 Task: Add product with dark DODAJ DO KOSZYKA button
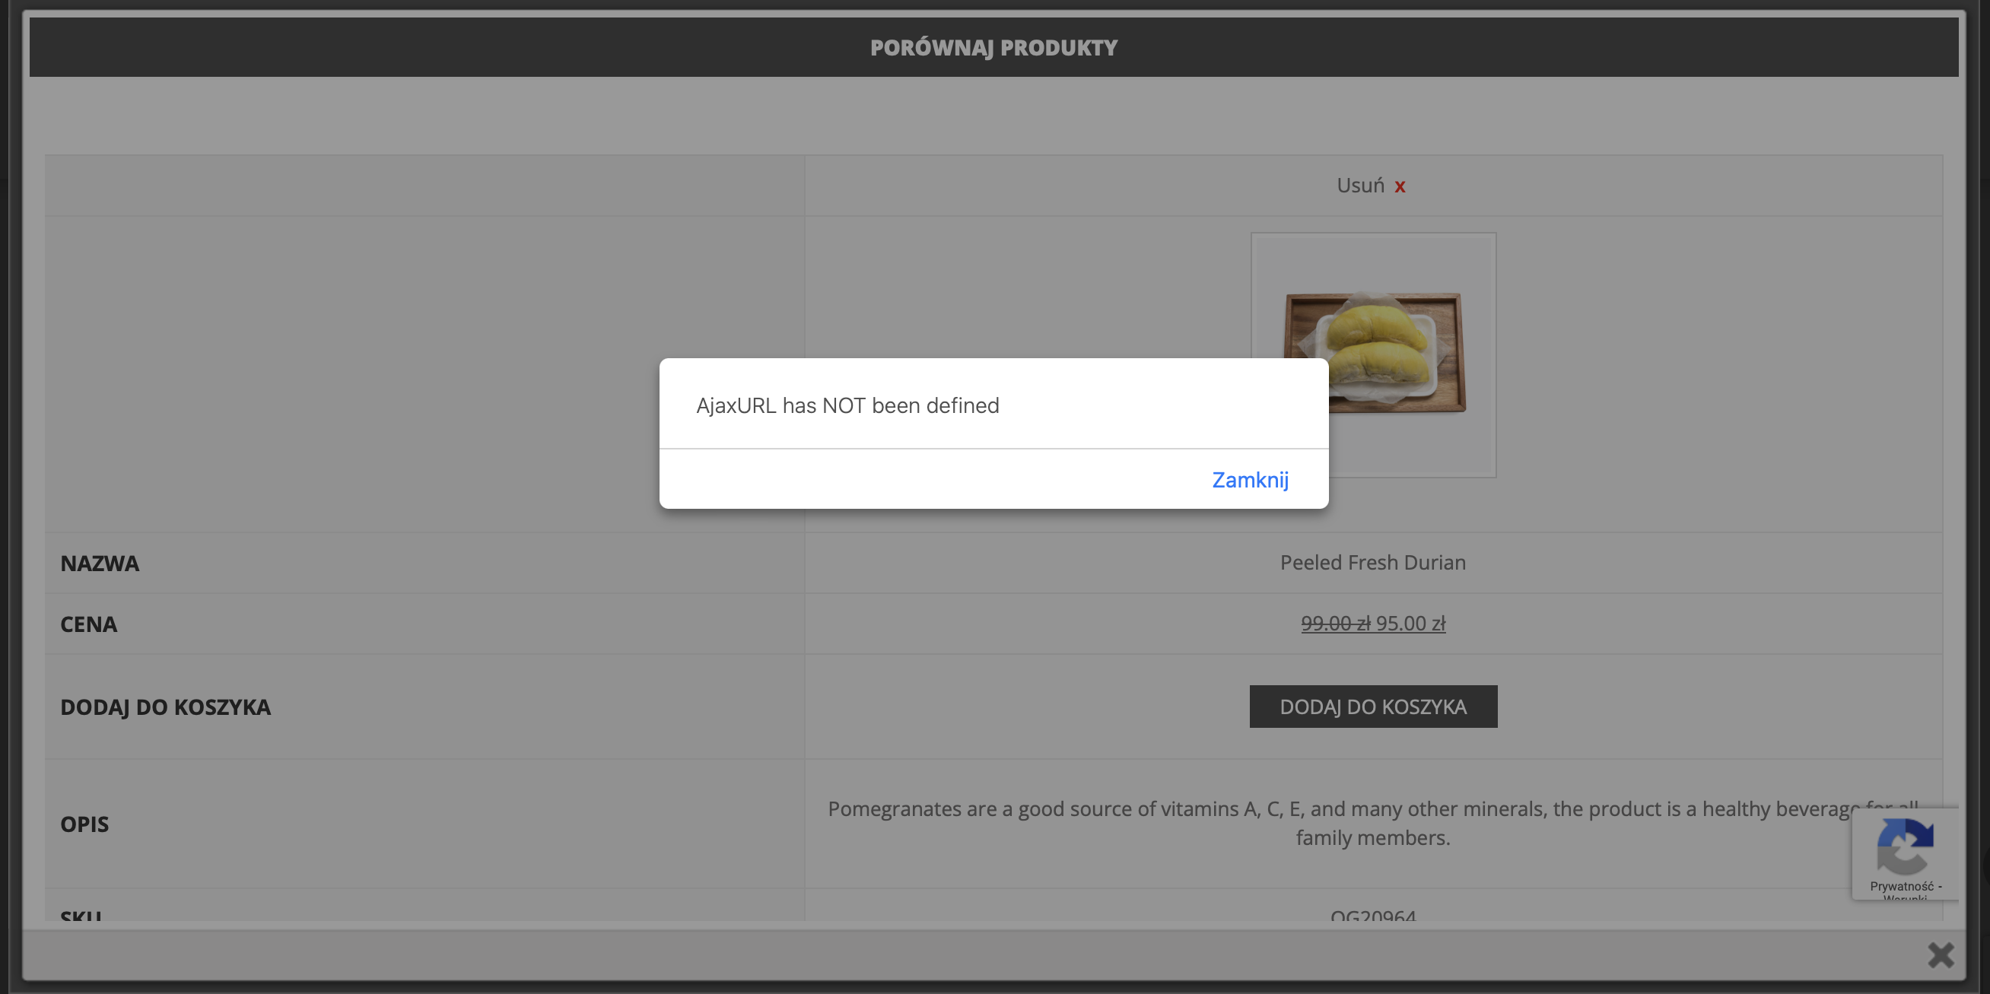pyautogui.click(x=1373, y=707)
